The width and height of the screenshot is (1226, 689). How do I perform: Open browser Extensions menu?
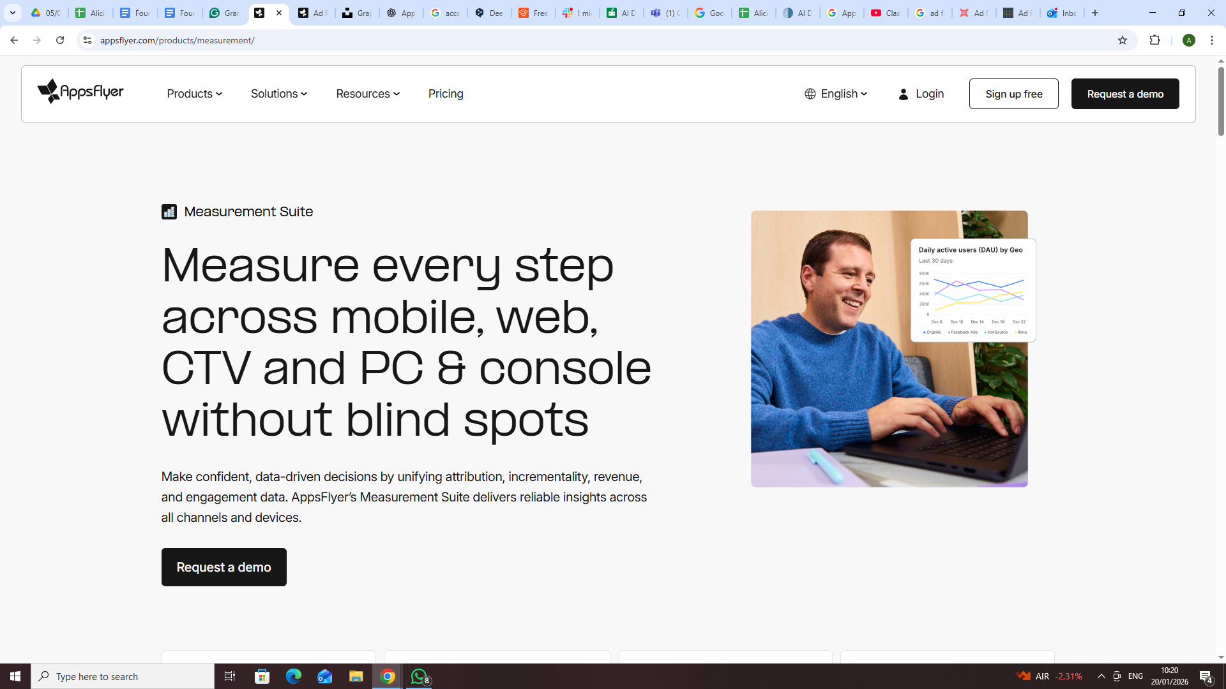[1154, 40]
